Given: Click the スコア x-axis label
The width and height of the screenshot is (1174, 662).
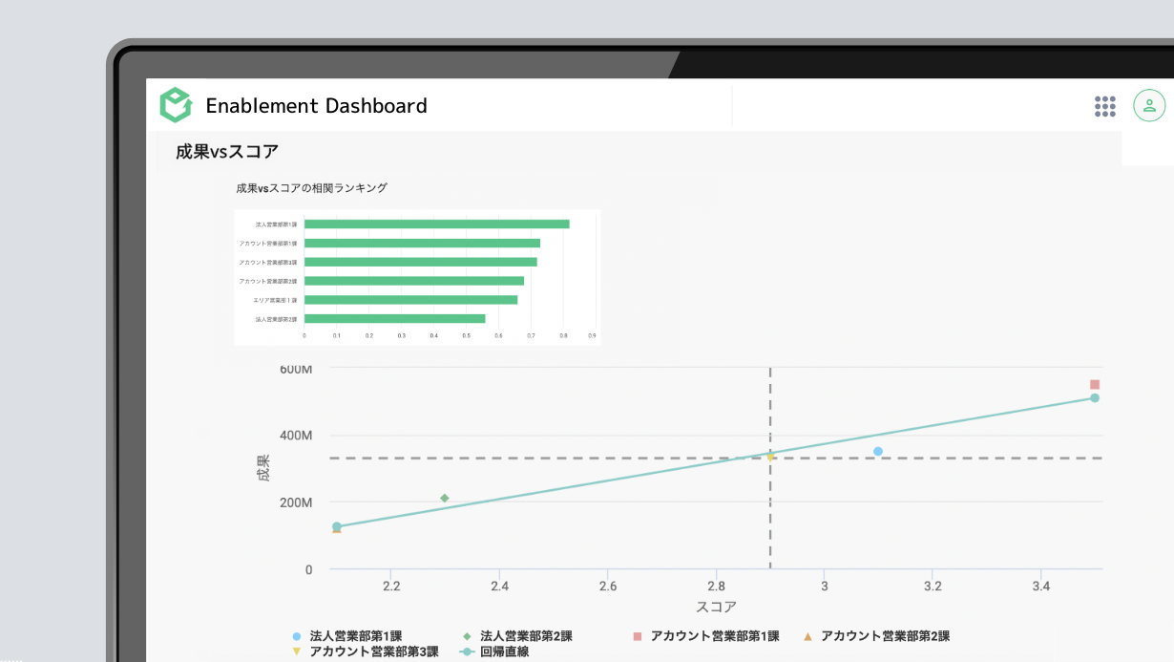Looking at the screenshot, I should point(716,608).
